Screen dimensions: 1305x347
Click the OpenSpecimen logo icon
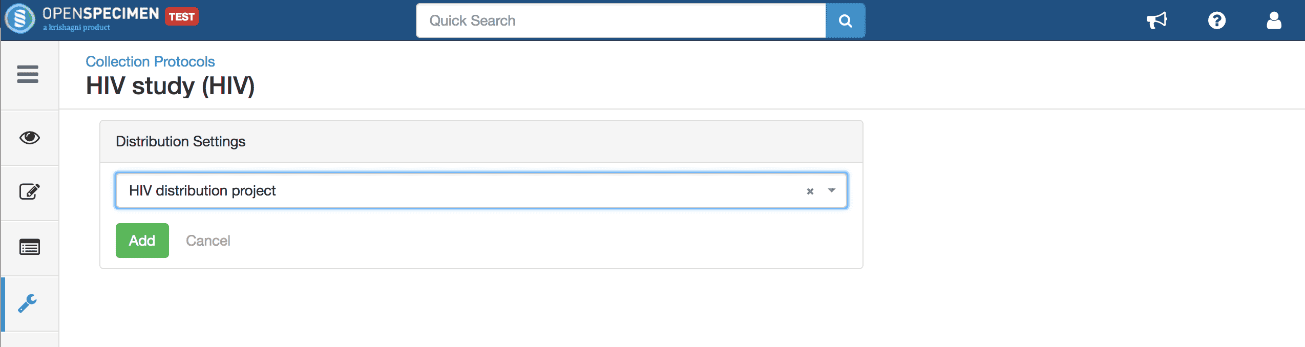20,18
